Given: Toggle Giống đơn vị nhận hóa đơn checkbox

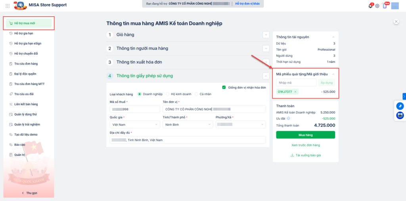Looking at the screenshot, I should [x=224, y=87].
